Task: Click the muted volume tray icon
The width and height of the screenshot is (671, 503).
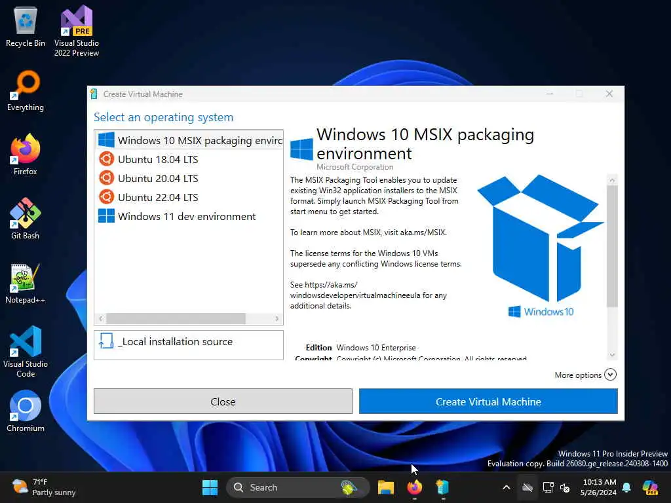Action: click(x=565, y=487)
